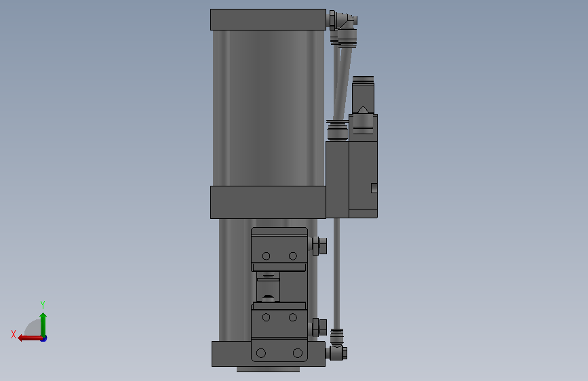Select the small square block between the brackets
The width and height of the screenshot is (588, 381).
pyautogui.click(x=268, y=287)
